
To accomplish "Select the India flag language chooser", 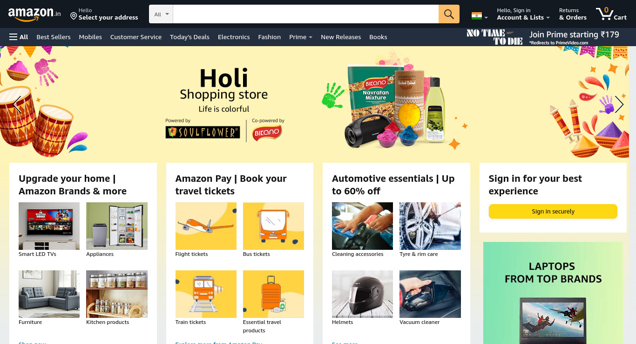I will click(x=480, y=16).
